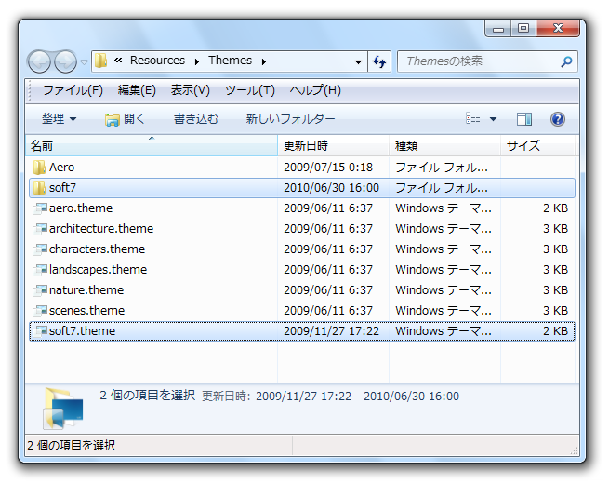The height and width of the screenshot is (484, 609).
Task: Click the 2 KB size of aero.theme
Action: click(555, 208)
